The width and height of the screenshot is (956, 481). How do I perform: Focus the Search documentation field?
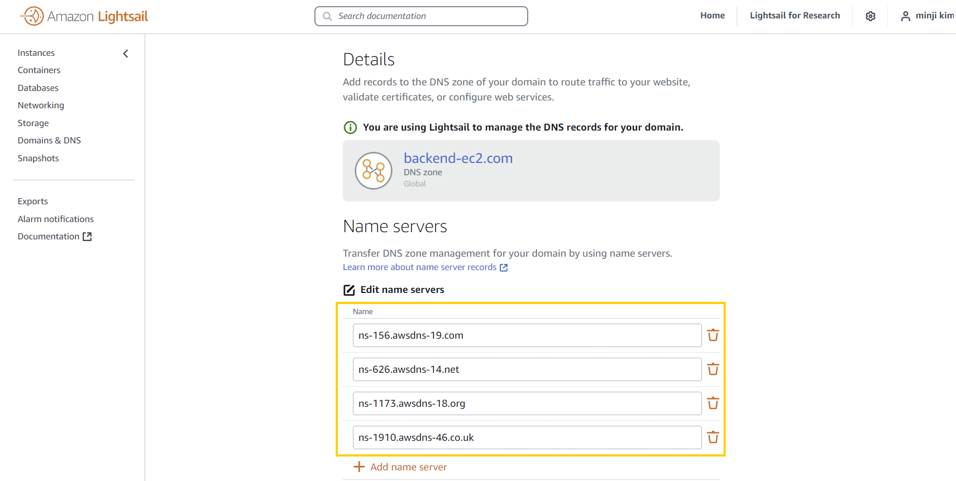tap(421, 16)
